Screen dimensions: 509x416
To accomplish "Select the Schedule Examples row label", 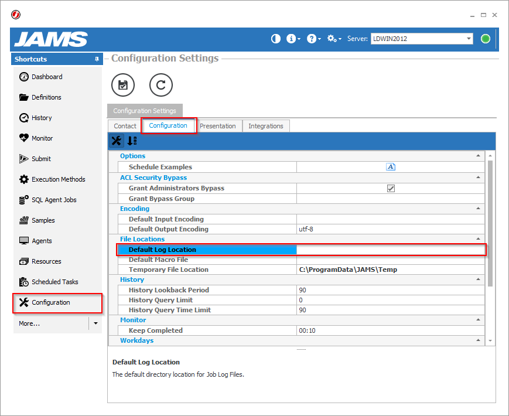I will click(160, 167).
